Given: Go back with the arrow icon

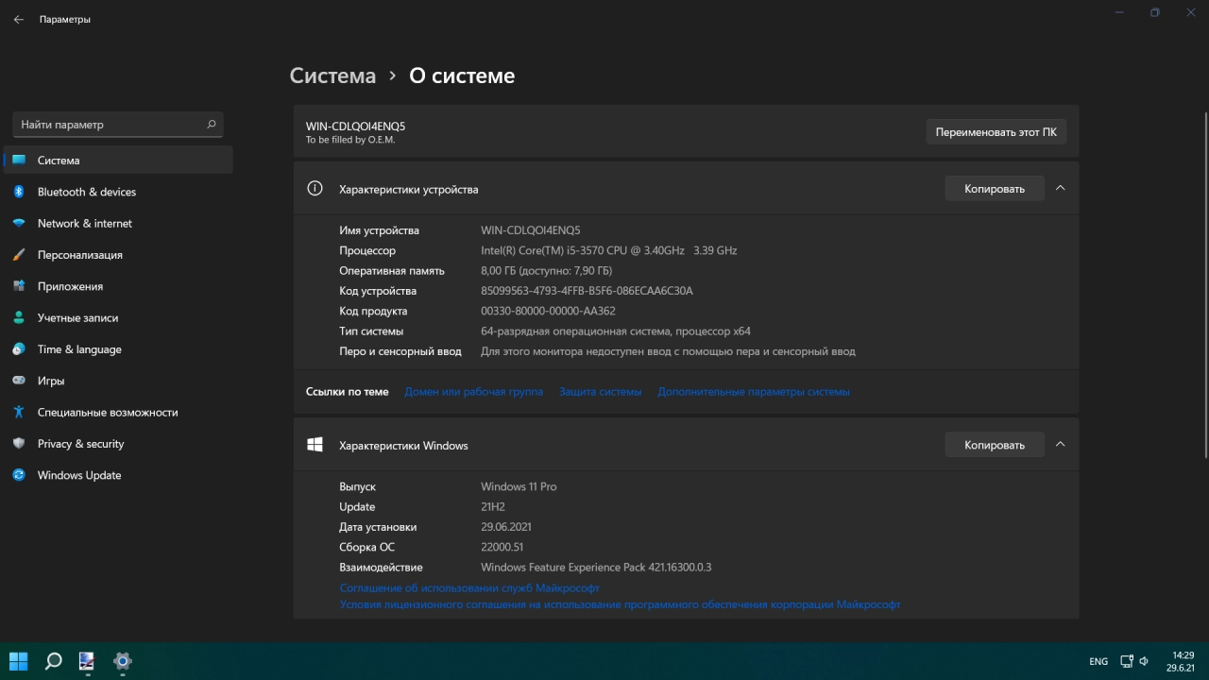Looking at the screenshot, I should 18,19.
